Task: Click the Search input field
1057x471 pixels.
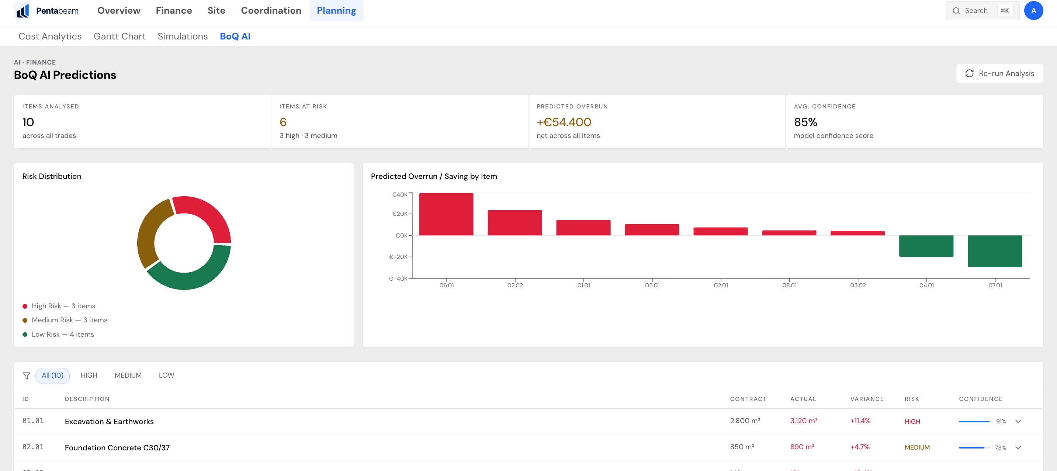Action: (983, 11)
